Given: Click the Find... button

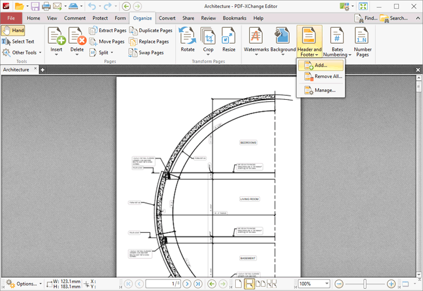Looking at the screenshot, I should point(366,18).
